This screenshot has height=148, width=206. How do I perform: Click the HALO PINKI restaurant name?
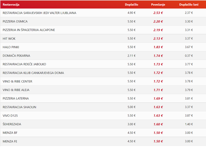tap(11, 47)
